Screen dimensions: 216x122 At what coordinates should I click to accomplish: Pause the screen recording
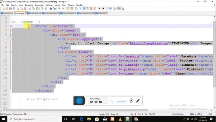79,101
